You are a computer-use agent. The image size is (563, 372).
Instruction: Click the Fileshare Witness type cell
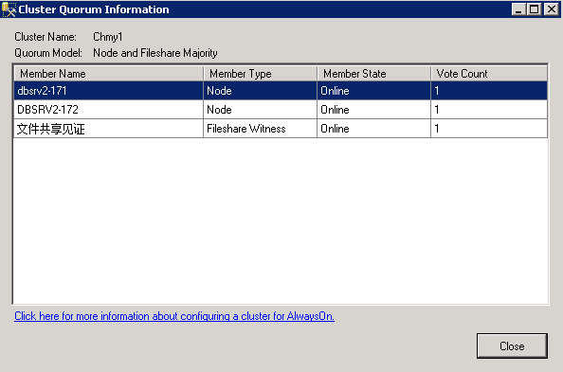click(x=260, y=129)
